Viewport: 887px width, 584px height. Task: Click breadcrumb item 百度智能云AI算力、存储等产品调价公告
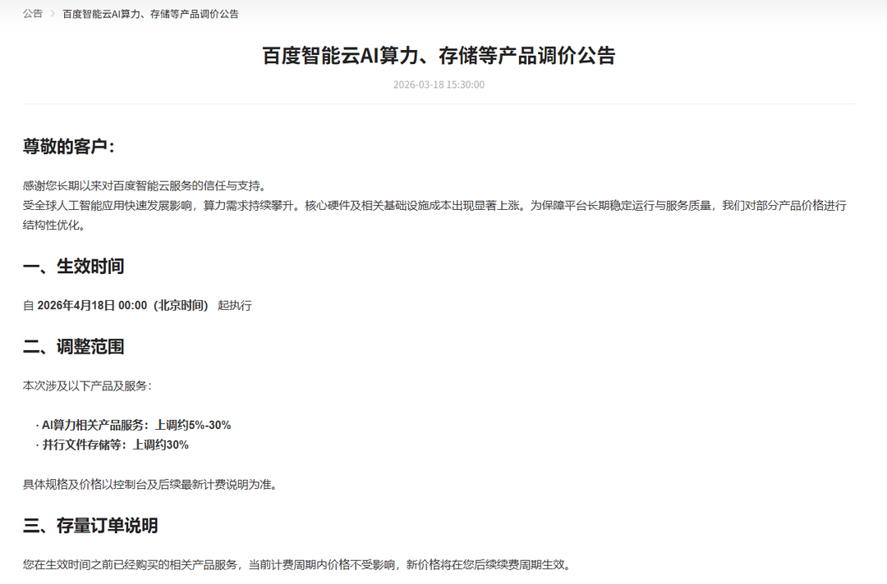(150, 14)
